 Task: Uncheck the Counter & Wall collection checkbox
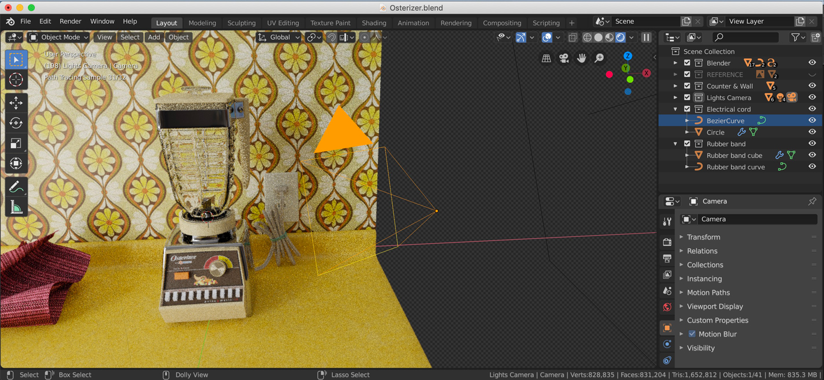click(686, 86)
